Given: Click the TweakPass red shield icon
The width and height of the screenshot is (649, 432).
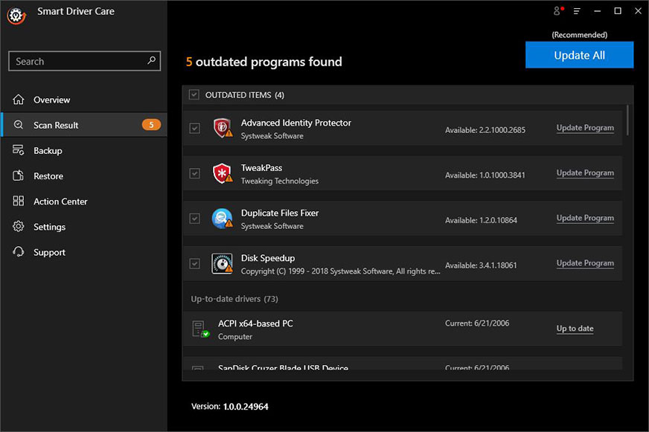Looking at the screenshot, I should pos(222,173).
